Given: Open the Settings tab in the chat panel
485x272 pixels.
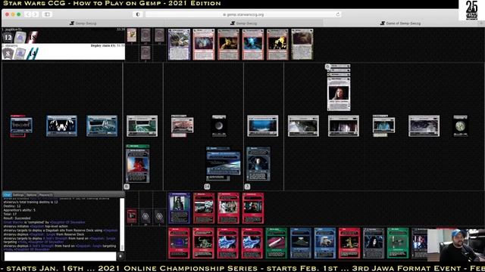Looking at the screenshot, I should [18, 195].
